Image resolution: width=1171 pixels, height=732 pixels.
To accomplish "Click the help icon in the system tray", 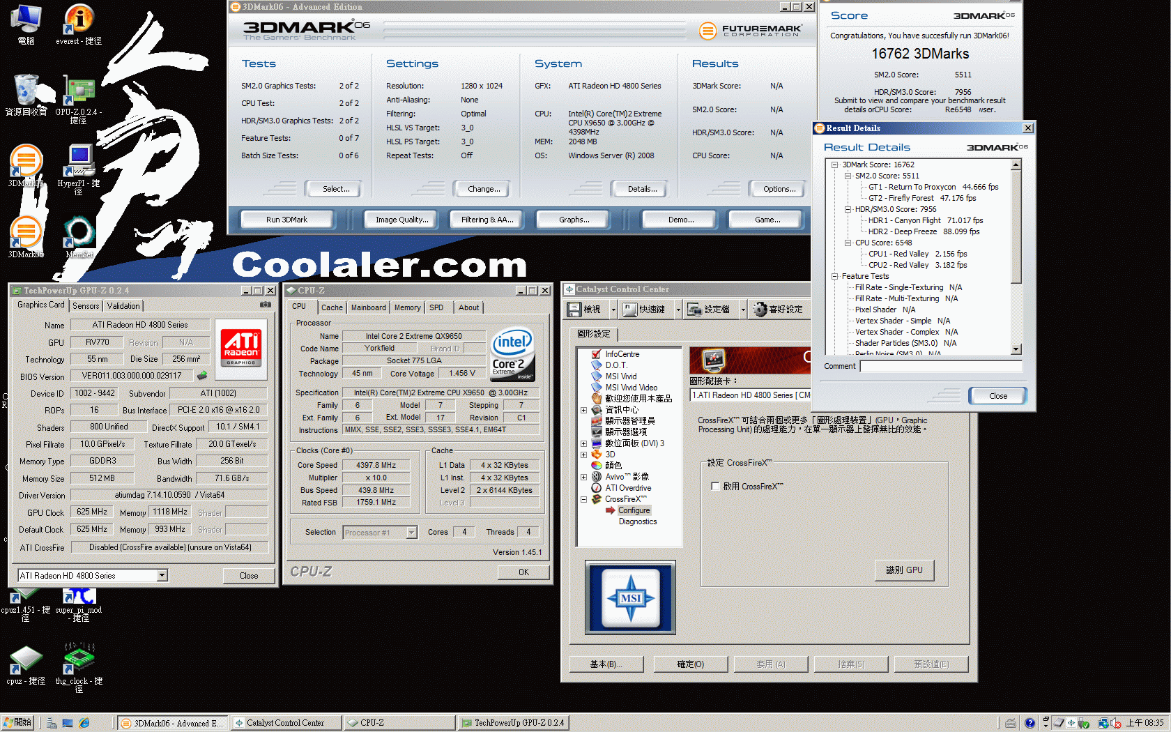I will click(1030, 723).
